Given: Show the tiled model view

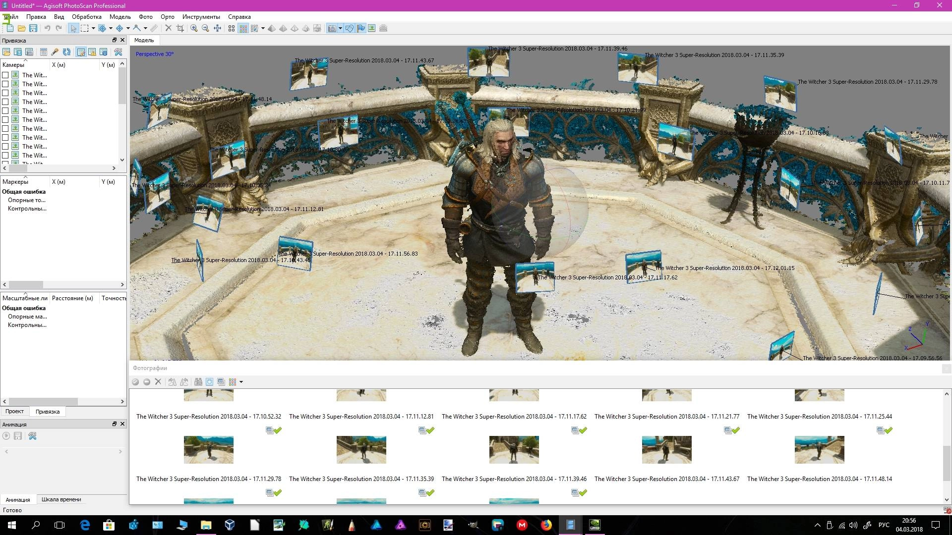Looking at the screenshot, I should coord(317,28).
